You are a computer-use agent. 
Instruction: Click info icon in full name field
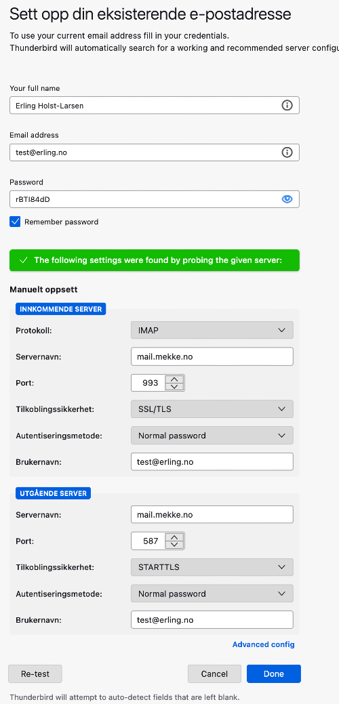coord(287,106)
